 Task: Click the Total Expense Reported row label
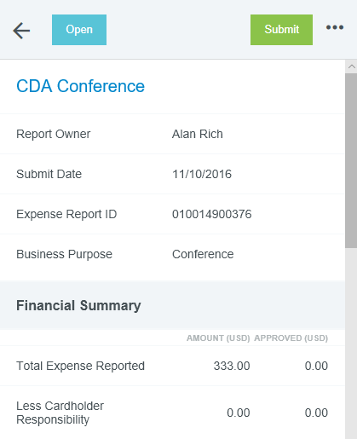coord(80,366)
